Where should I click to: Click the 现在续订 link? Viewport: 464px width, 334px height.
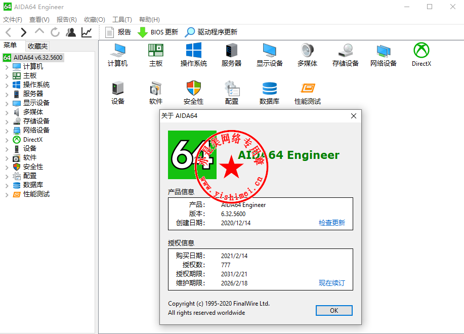point(332,283)
